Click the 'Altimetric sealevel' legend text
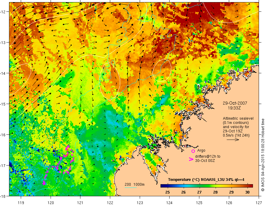 [x=238, y=118]
